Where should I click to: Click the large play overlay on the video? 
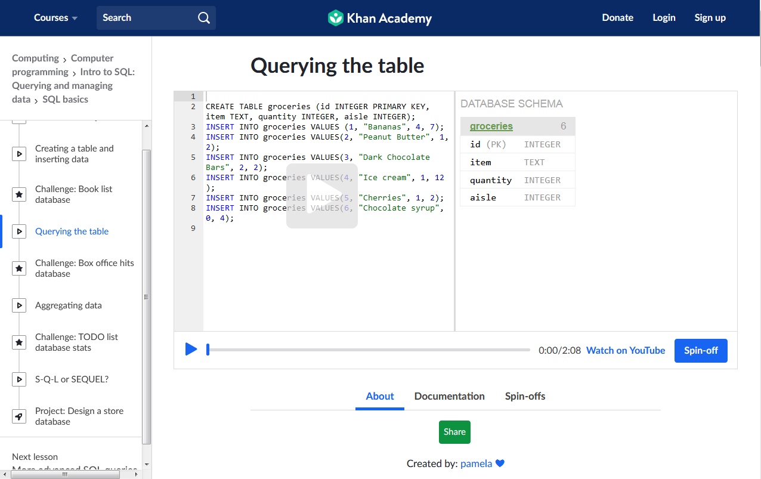coord(322,196)
